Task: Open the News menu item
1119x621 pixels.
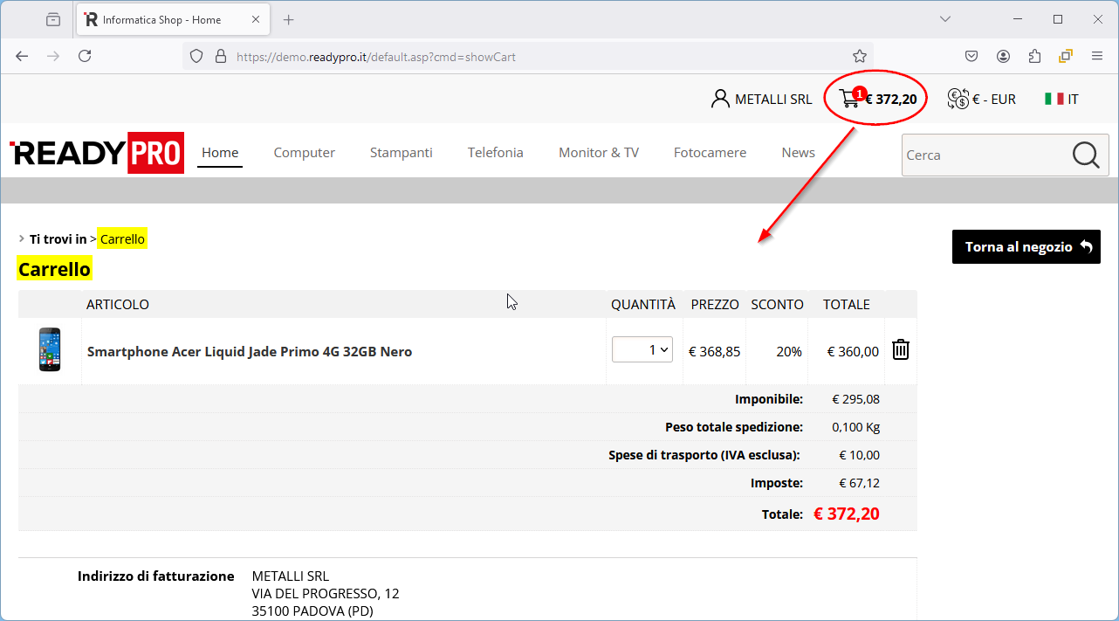Action: click(x=798, y=153)
